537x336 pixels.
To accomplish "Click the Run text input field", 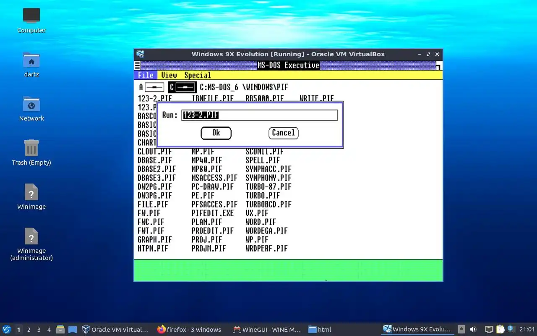I will pyautogui.click(x=259, y=115).
